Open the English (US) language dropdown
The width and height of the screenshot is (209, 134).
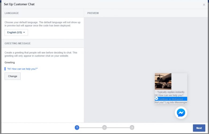point(16,32)
